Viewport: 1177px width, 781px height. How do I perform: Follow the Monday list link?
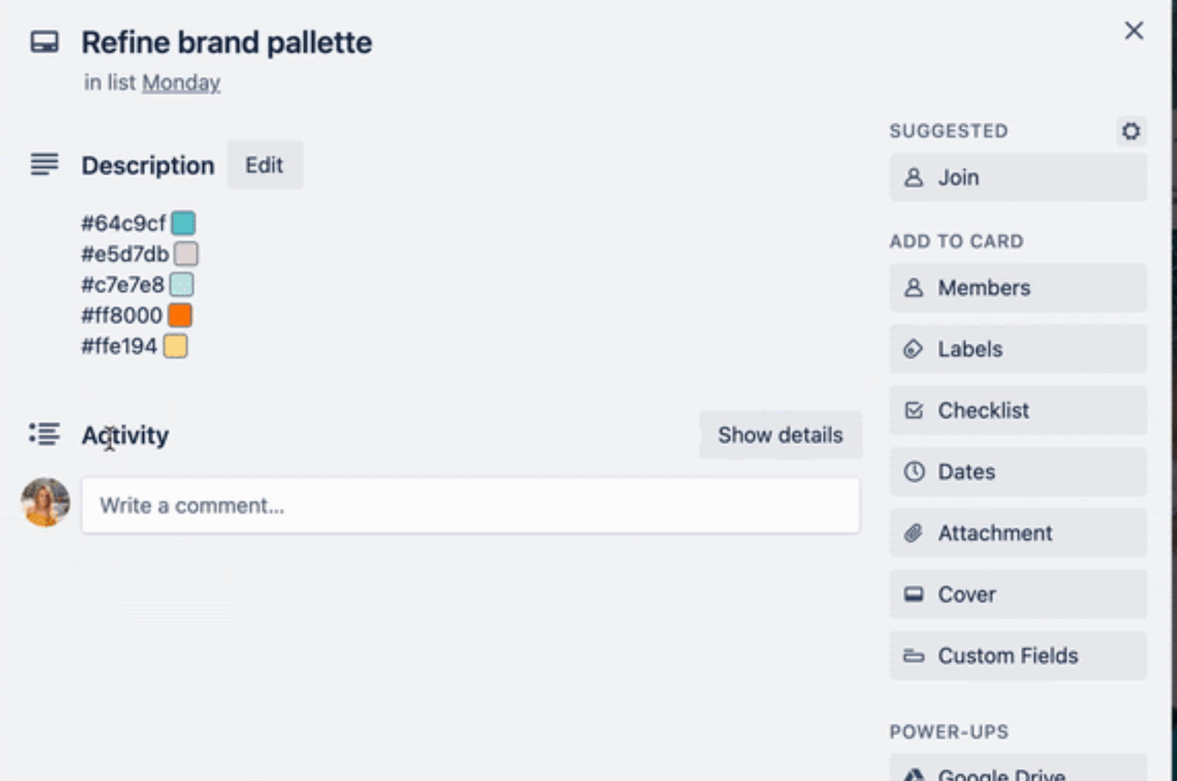point(181,83)
